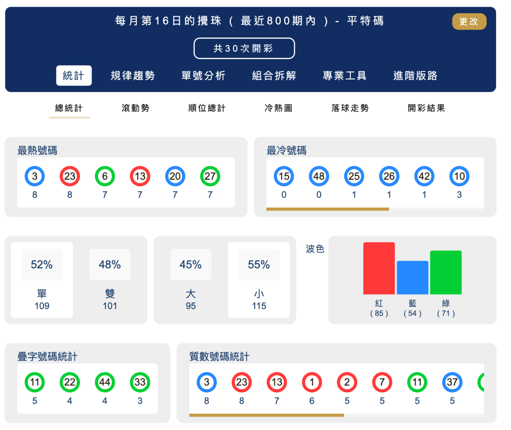The image size is (511, 430).
Task: Click prime number ball 23
Action: point(241,382)
